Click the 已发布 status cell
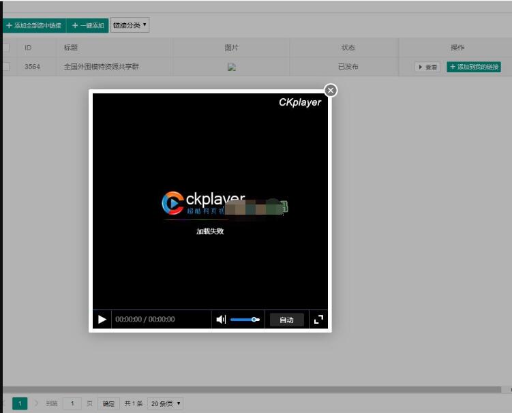 [x=348, y=67]
